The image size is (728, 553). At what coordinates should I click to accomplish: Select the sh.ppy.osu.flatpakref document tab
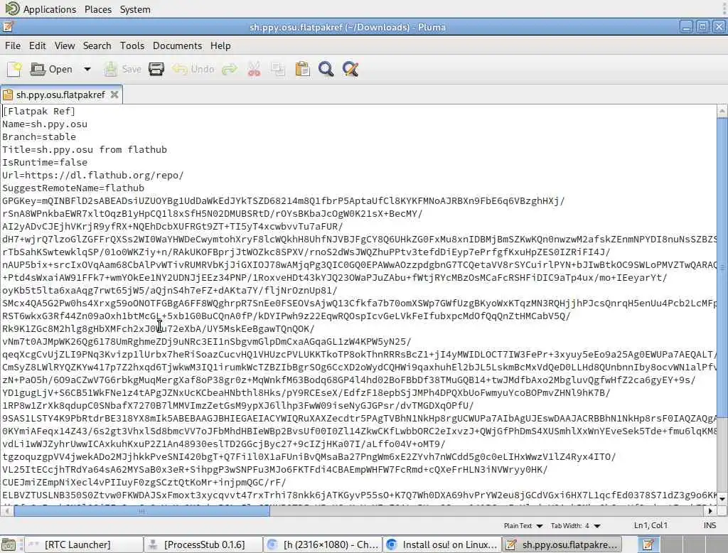pyautogui.click(x=60, y=95)
